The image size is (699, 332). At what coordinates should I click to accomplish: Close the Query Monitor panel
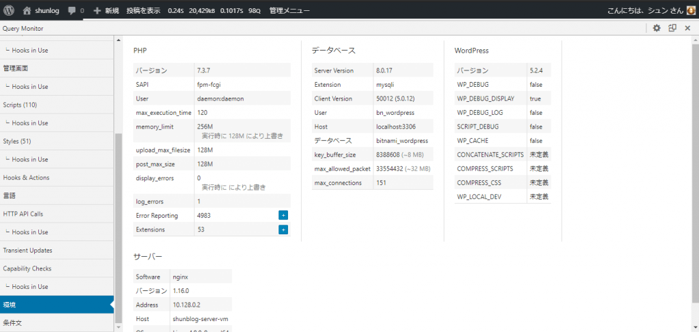pos(687,28)
